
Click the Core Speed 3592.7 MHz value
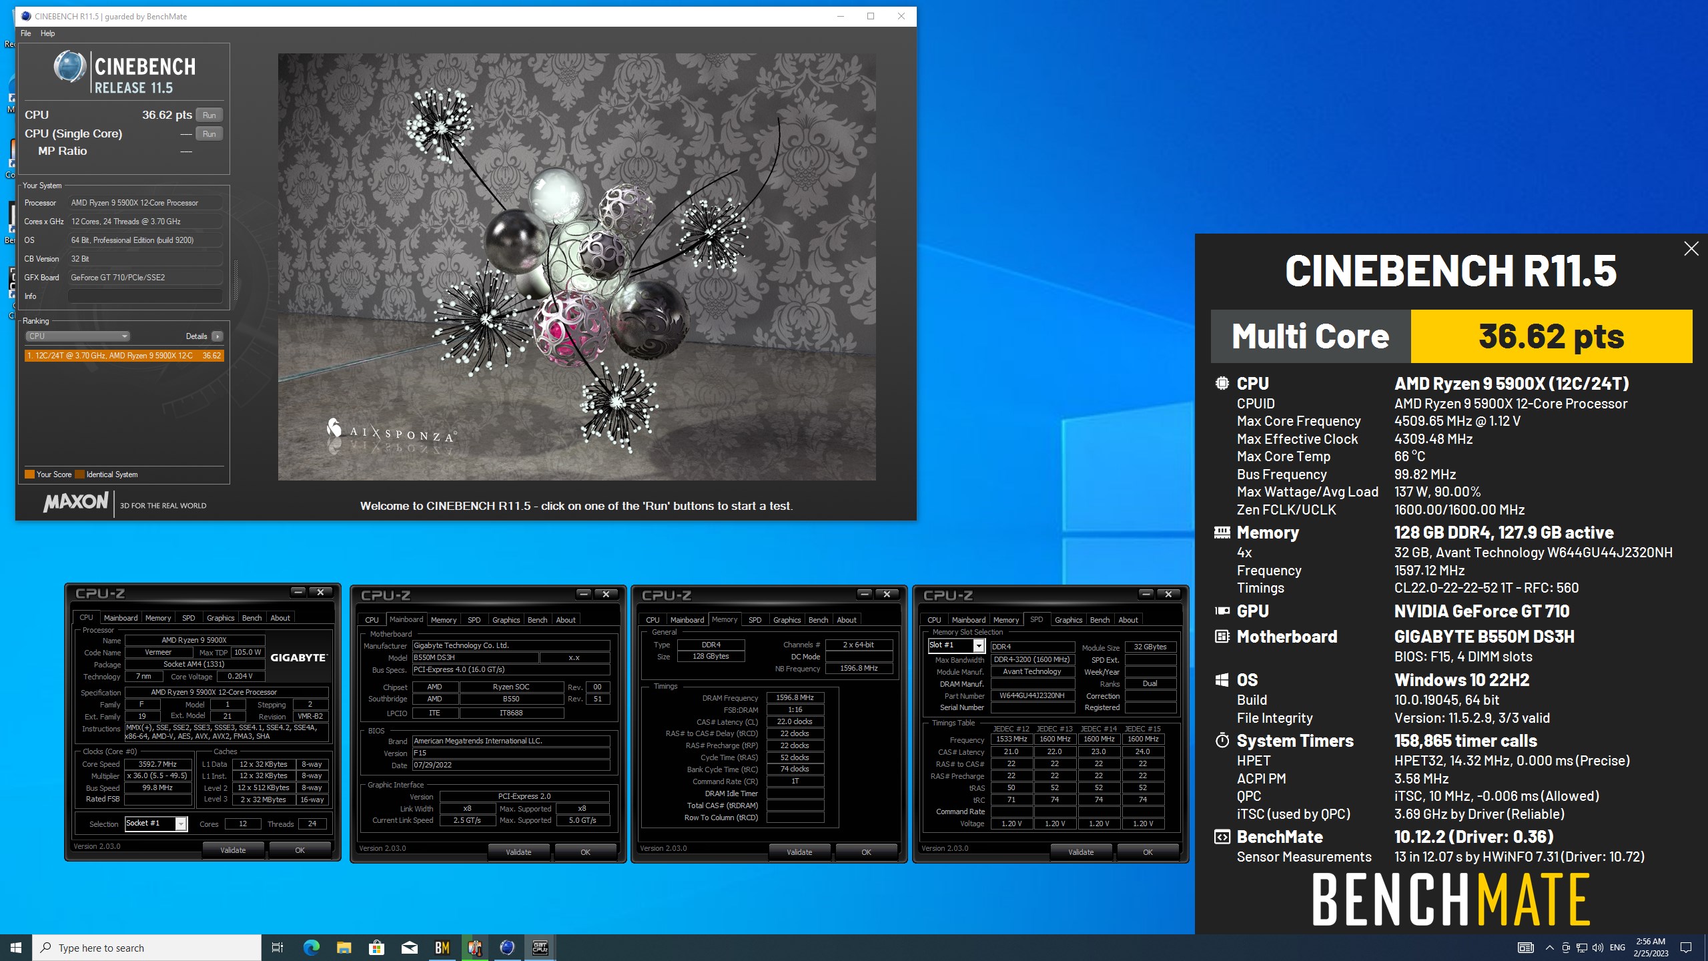coord(157,764)
